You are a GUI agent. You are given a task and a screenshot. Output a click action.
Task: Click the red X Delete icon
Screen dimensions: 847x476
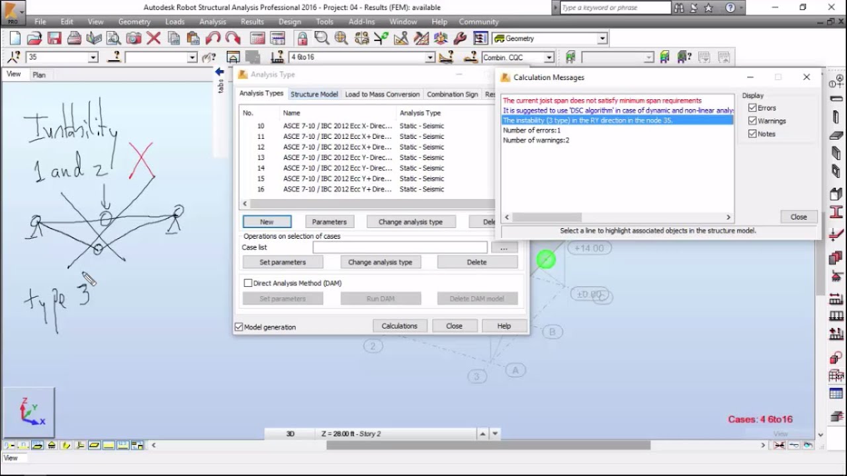click(154, 38)
